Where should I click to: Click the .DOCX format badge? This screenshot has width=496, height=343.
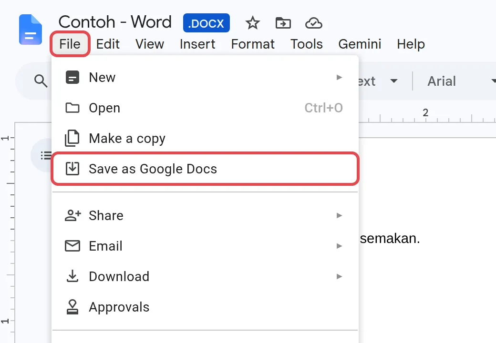click(206, 23)
